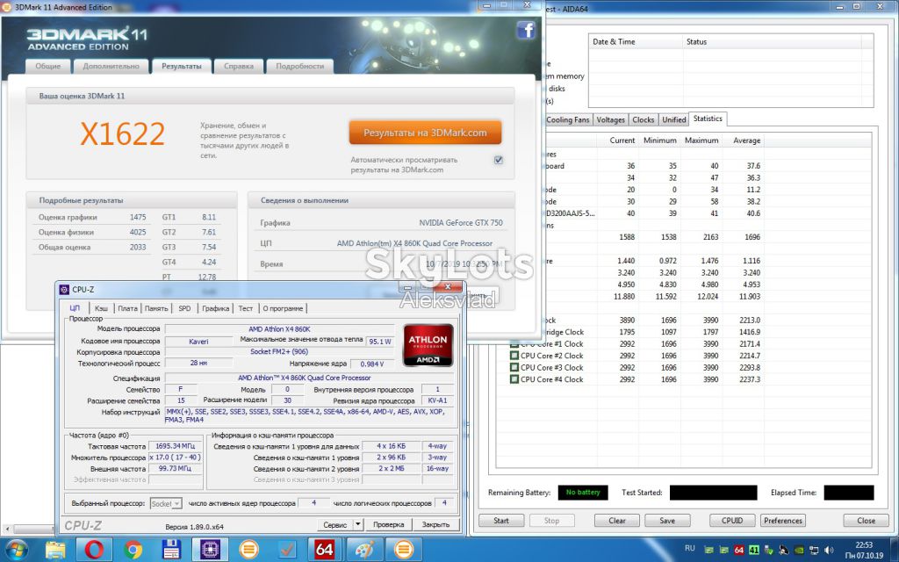Image resolution: width=899 pixels, height=562 pixels.
Task: Switch to CPU-Z via its taskbar icon
Action: [x=210, y=550]
